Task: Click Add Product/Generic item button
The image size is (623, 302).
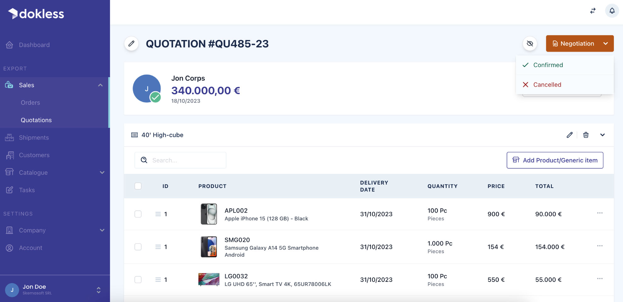Action: [x=555, y=160]
